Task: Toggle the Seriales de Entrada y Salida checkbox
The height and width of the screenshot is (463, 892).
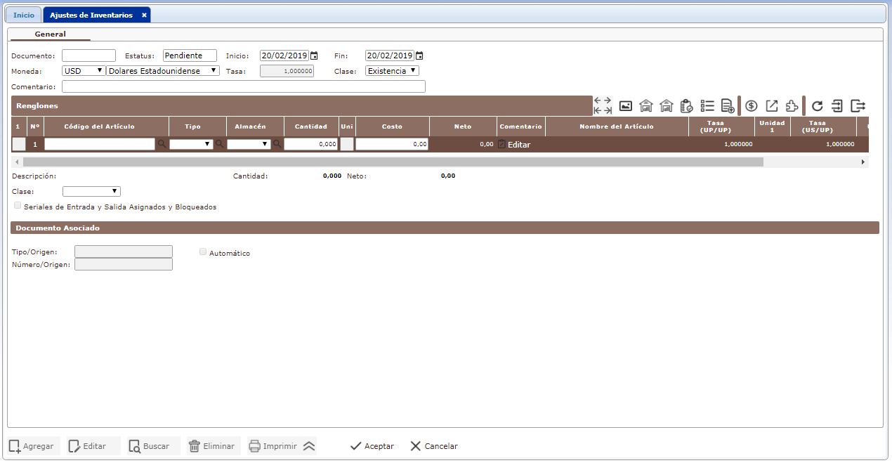Action: (18, 206)
